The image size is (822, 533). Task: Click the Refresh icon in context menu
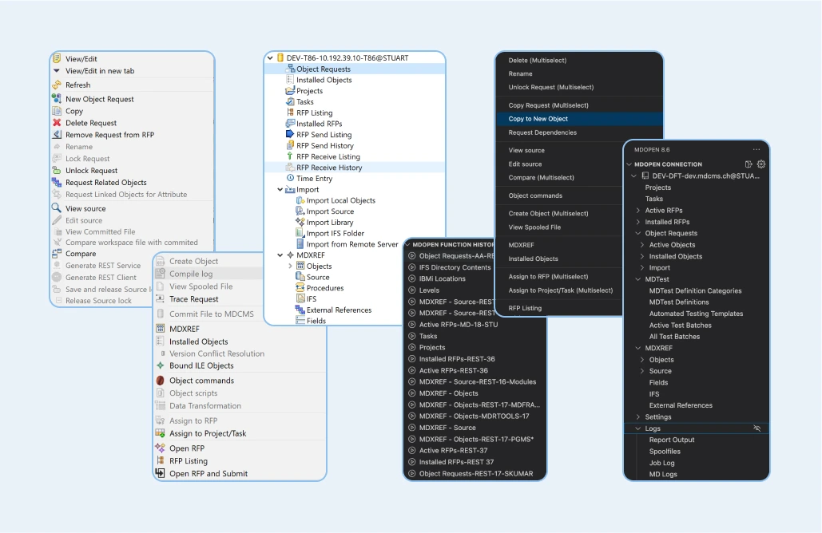[x=57, y=85]
